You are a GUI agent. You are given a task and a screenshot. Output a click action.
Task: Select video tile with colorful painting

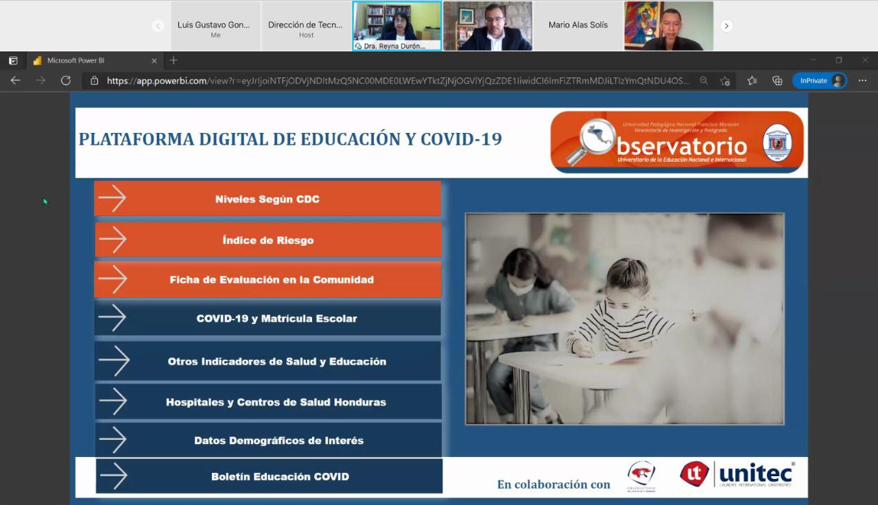coord(669,26)
